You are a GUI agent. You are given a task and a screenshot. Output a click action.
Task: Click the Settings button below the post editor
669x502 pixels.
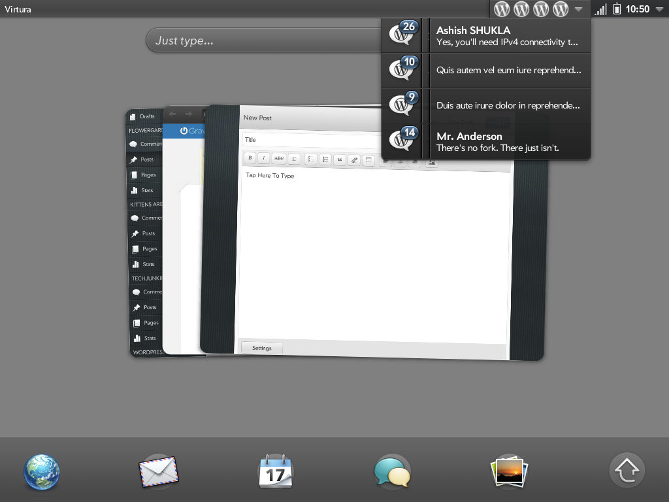tap(261, 348)
